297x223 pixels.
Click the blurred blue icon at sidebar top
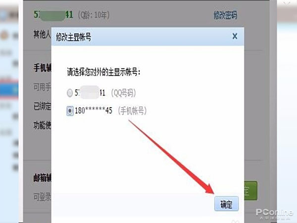[3, 15]
